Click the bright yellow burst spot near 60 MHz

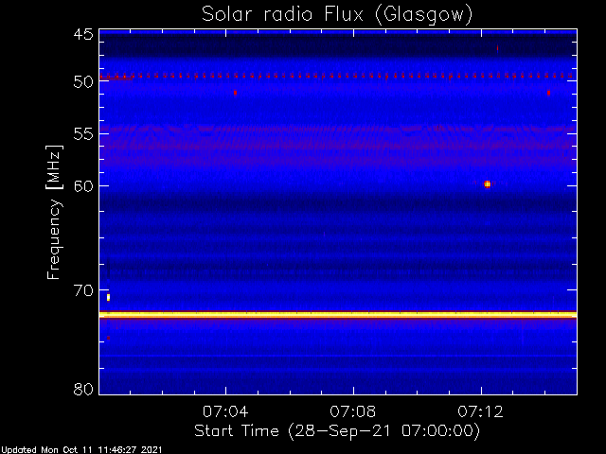click(x=488, y=184)
